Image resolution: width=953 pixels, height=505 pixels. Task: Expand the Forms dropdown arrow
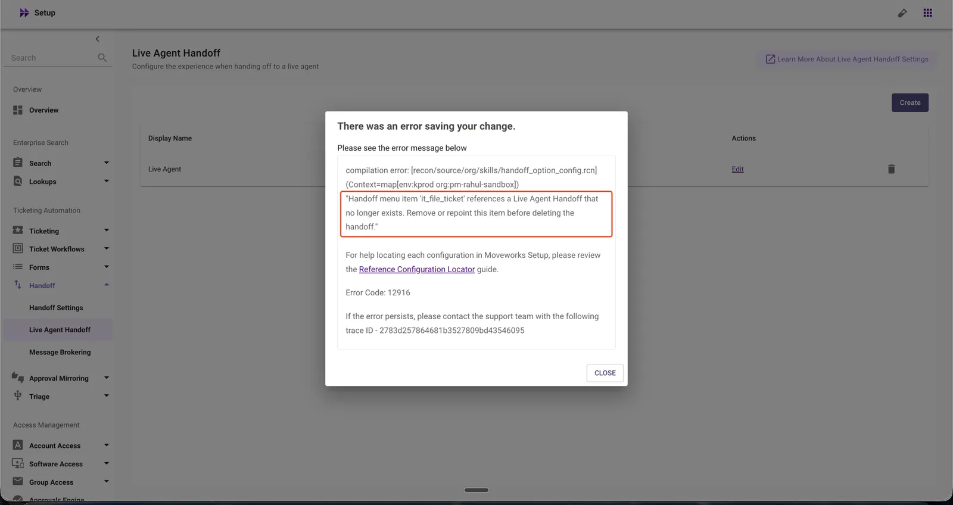(107, 267)
